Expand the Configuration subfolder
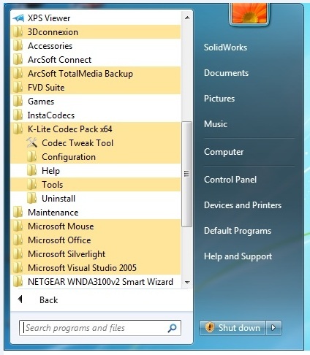 click(x=96, y=157)
